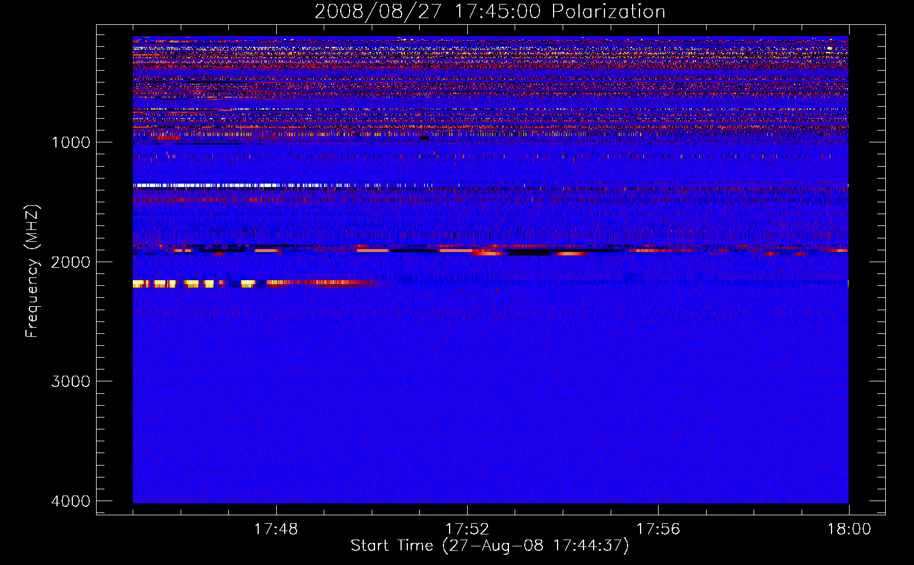914x565 pixels.
Task: Click the 1000 frequency tick label
Action: coord(71,142)
